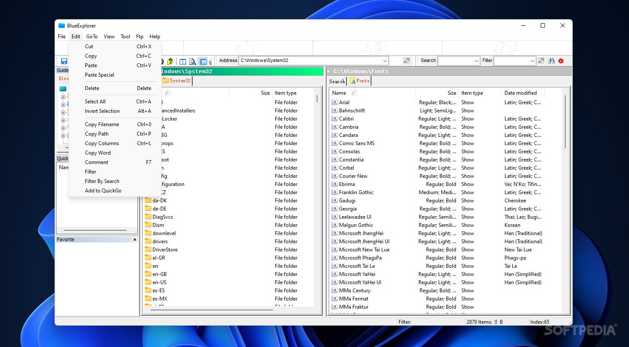
Task: Switch to the Fonts tab
Action: (x=359, y=81)
